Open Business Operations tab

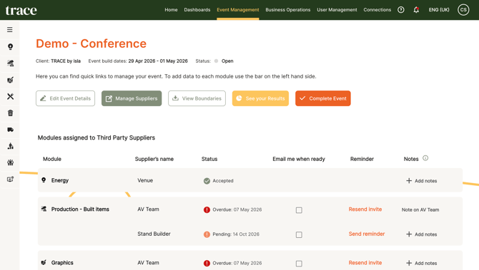coord(288,10)
